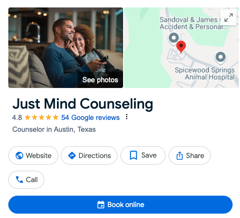Click the share upload arrow icon

click(180, 155)
